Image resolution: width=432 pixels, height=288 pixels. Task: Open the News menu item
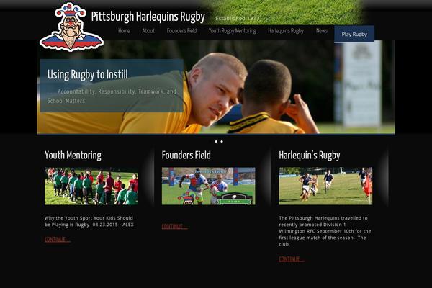point(322,31)
